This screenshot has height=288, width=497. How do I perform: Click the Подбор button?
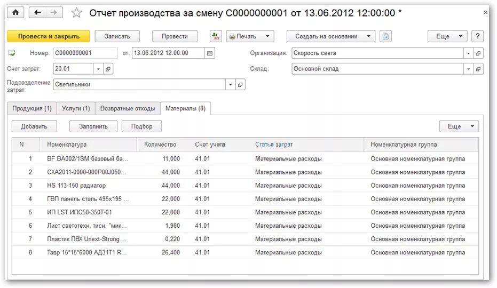[141, 126]
